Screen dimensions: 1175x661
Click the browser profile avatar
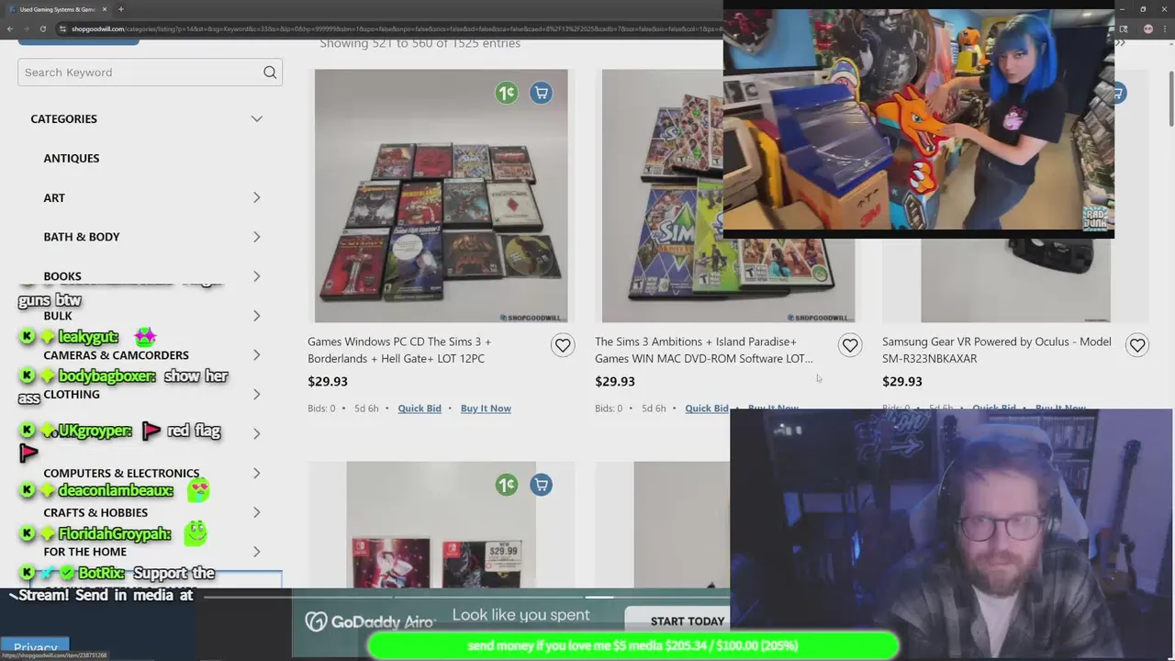1148,28
